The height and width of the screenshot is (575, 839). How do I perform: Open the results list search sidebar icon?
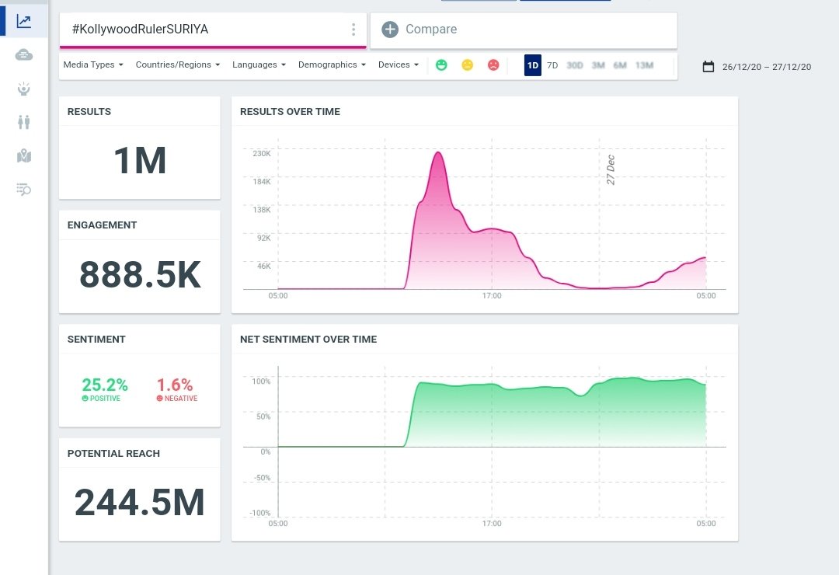click(x=23, y=189)
